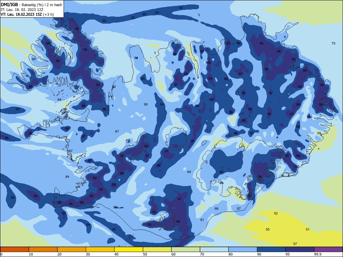Click the legend scale label 80
Viewport: 343px width, 257px height.
pyautogui.click(x=230, y=254)
